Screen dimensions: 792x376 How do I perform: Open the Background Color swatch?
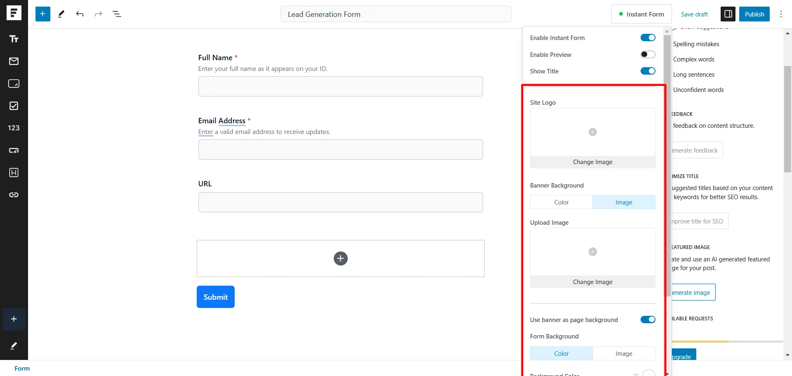tap(648, 373)
